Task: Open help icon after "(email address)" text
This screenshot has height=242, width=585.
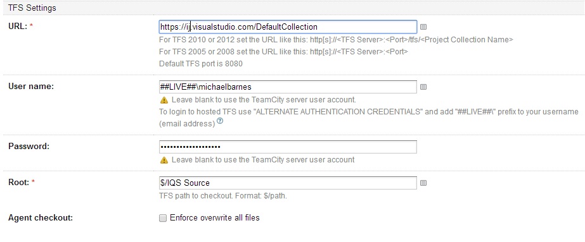Action: click(x=220, y=121)
